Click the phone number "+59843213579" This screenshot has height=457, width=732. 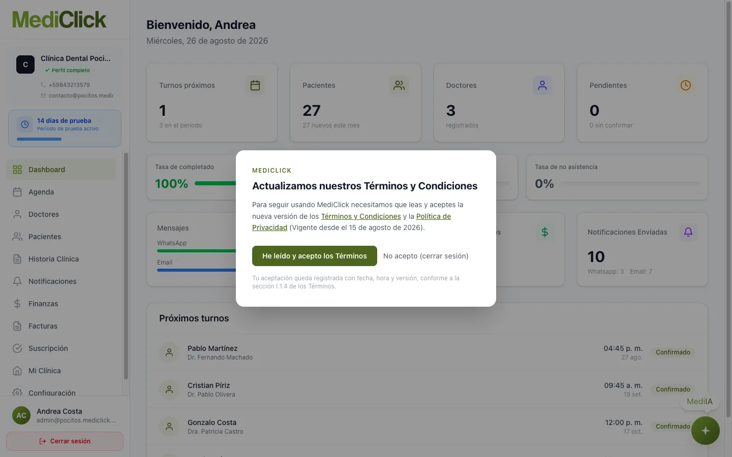69,85
